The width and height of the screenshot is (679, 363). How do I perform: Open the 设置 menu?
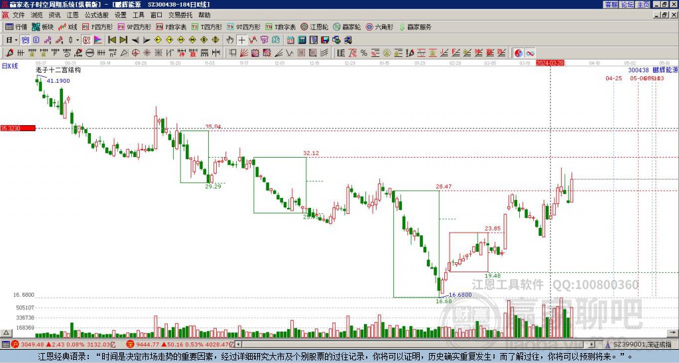coord(121,15)
